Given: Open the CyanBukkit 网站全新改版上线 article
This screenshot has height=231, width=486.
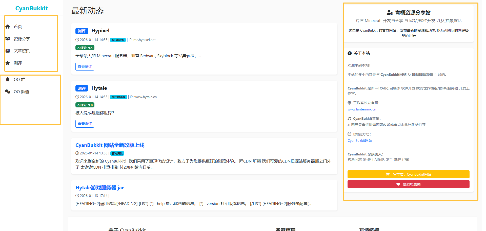Looking at the screenshot, I should click(110, 145).
